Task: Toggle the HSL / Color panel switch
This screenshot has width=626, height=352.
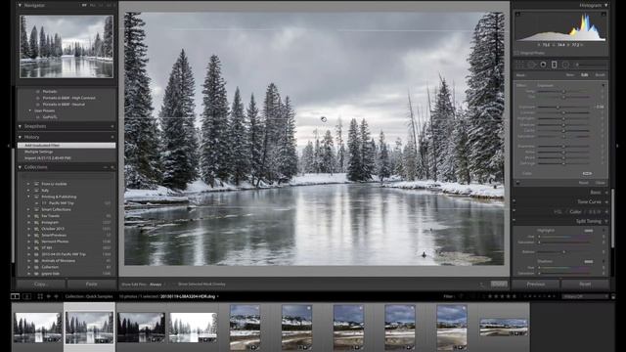Action: point(514,211)
